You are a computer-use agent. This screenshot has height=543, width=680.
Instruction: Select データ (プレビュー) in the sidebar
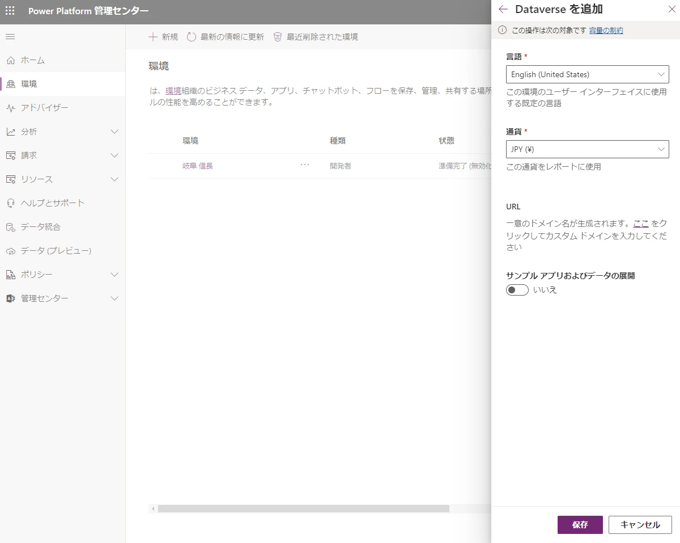[62, 251]
